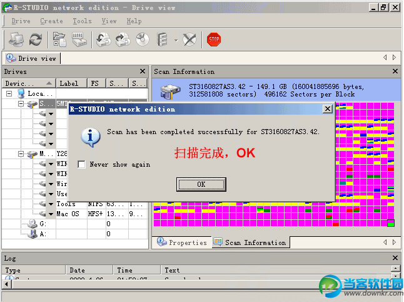The image size is (404, 302).
Task: Click Log vertical scrollbar up arrow
Action: point(395,269)
